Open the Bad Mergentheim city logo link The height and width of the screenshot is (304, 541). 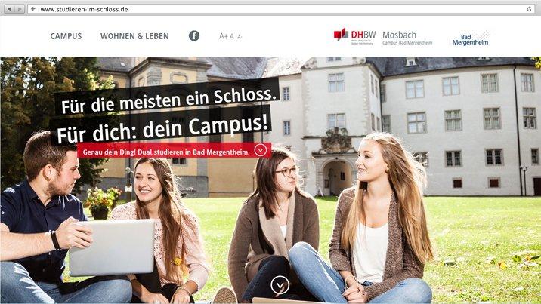point(471,39)
